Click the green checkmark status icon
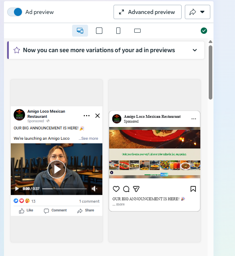The width and height of the screenshot is (235, 256). [204, 31]
